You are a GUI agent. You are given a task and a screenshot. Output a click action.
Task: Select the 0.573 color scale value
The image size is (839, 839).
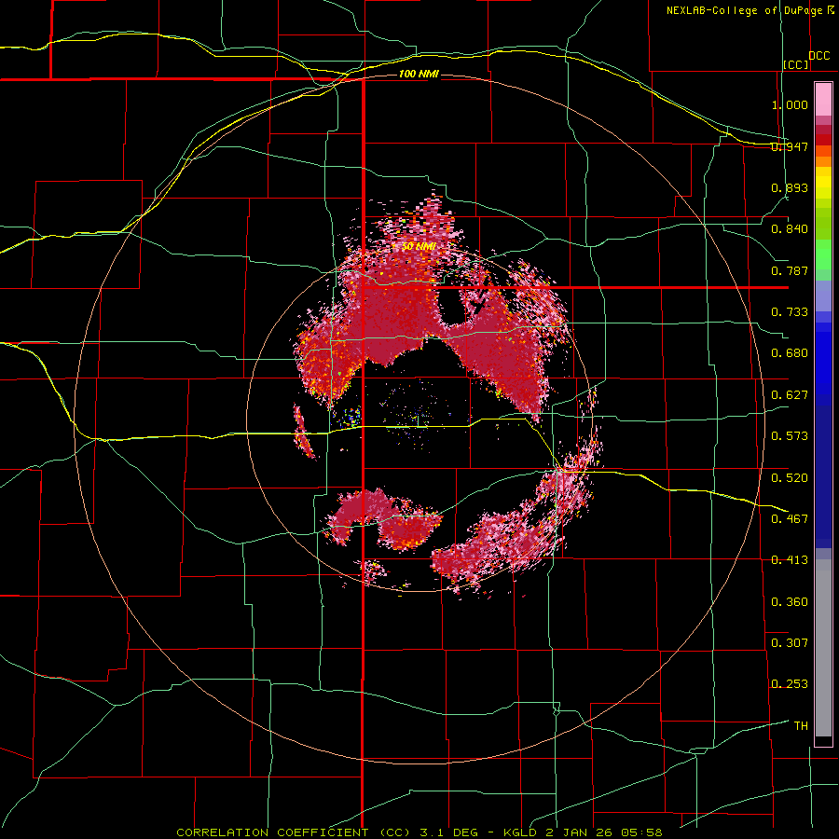pyautogui.click(x=790, y=436)
